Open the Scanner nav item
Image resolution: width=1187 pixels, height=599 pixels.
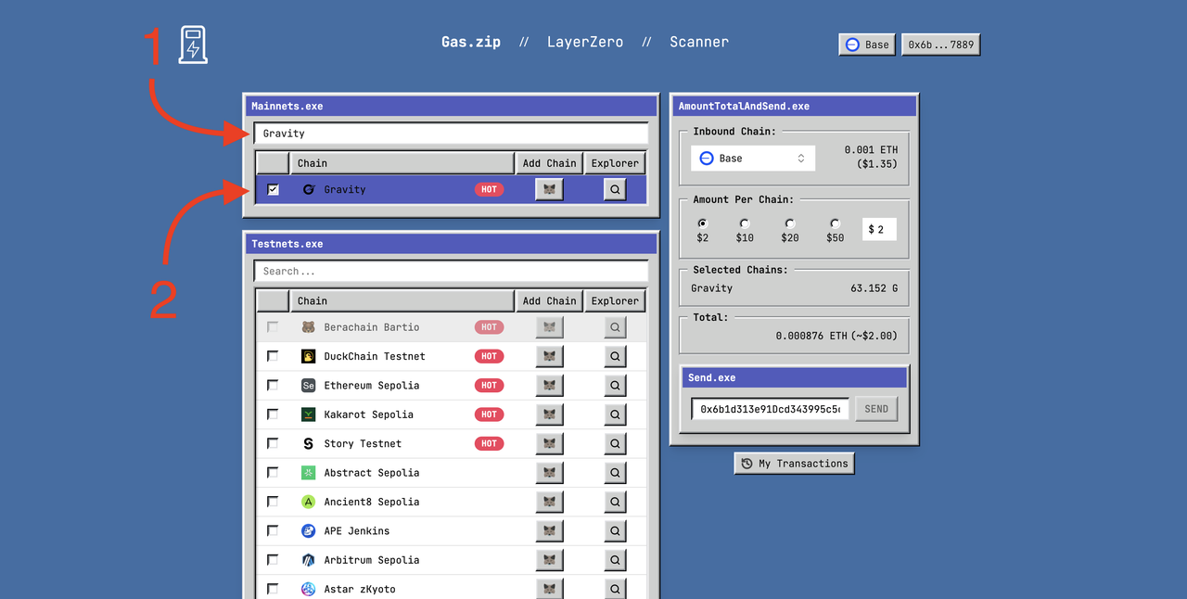pyautogui.click(x=699, y=42)
